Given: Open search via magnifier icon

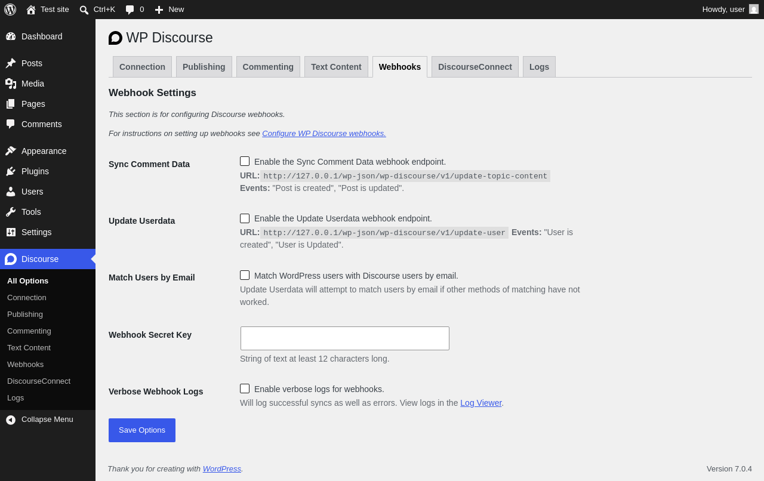Looking at the screenshot, I should click(x=84, y=10).
